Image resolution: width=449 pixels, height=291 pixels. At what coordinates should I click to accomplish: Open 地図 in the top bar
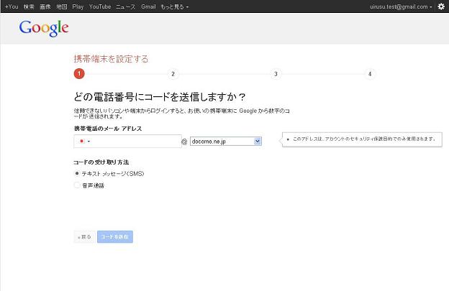(62, 6)
